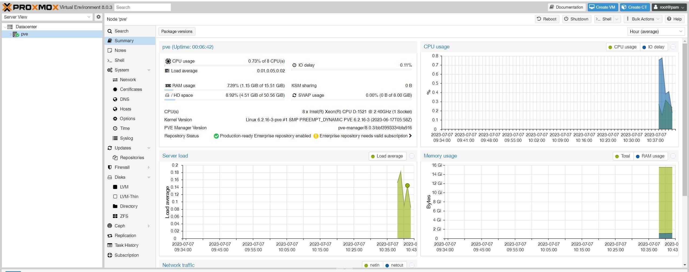Click the LVM square icon
The width and height of the screenshot is (689, 272).
coord(115,187)
